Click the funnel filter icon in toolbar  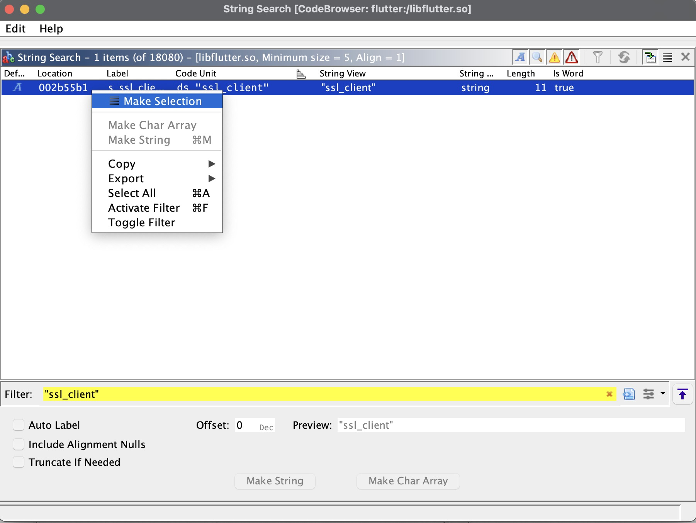coord(598,57)
